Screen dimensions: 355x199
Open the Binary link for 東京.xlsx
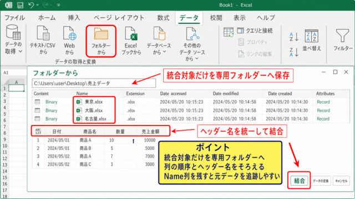(x=52, y=102)
